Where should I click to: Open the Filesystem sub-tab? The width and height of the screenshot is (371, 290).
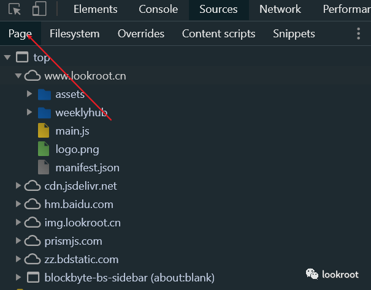coord(75,34)
